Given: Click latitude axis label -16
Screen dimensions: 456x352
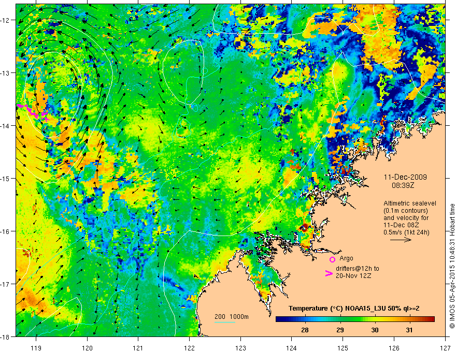Looking at the screenshot, I should (x=5, y=231).
